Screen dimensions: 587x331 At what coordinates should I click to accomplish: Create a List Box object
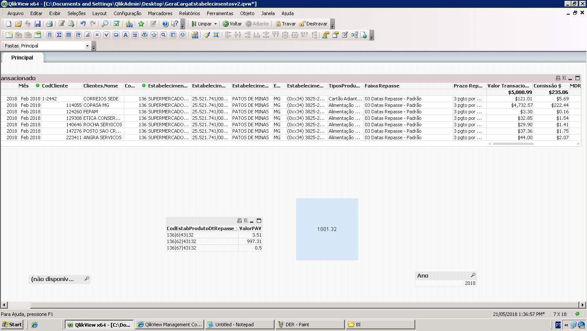[x=50, y=35]
